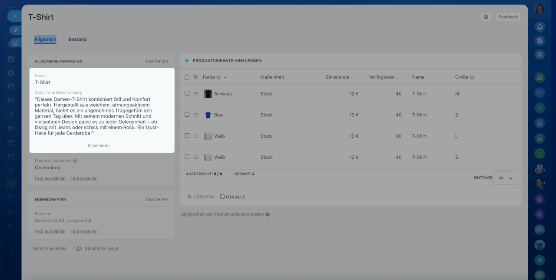The image size is (556, 280).
Task: Click Bereich erstellen link
Action: pyautogui.click(x=50, y=248)
